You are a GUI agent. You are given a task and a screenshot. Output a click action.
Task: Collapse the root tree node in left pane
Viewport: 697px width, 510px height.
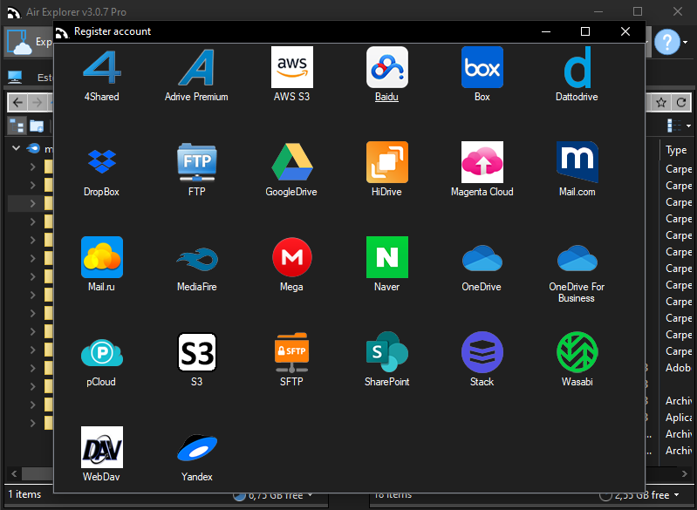(16, 148)
